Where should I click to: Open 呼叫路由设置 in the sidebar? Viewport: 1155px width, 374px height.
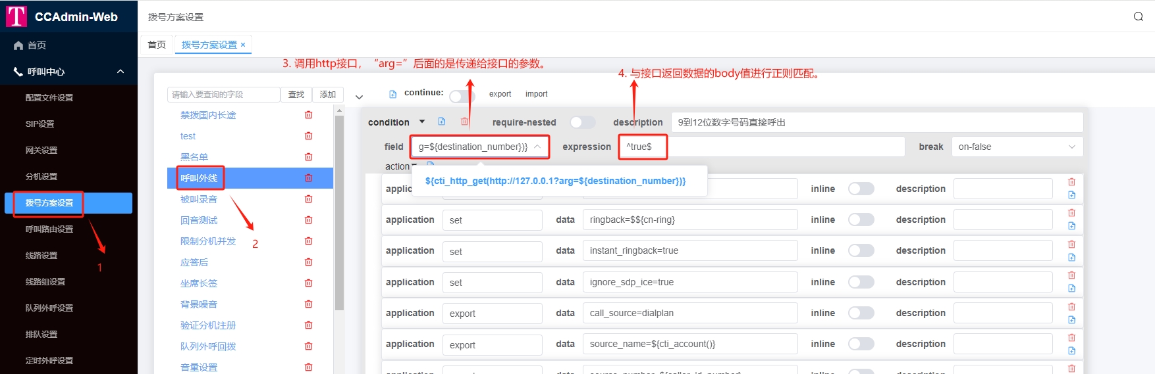tap(49, 229)
